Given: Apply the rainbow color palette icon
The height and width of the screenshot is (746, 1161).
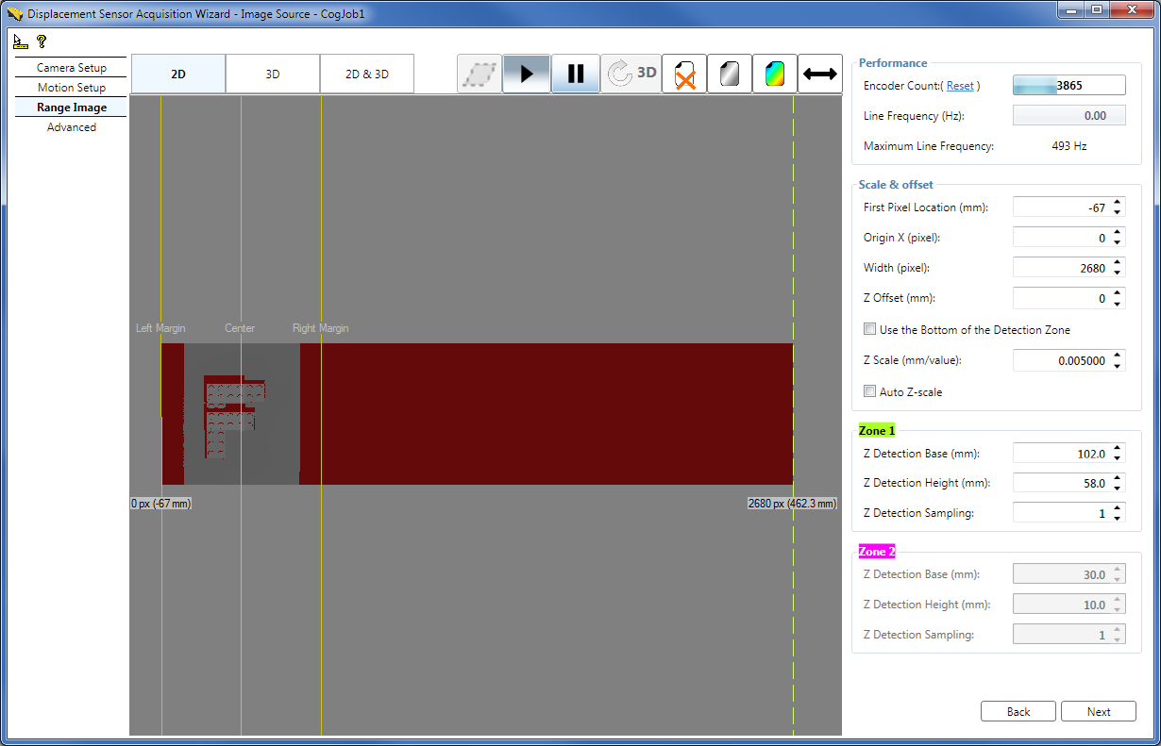Looking at the screenshot, I should click(x=774, y=73).
